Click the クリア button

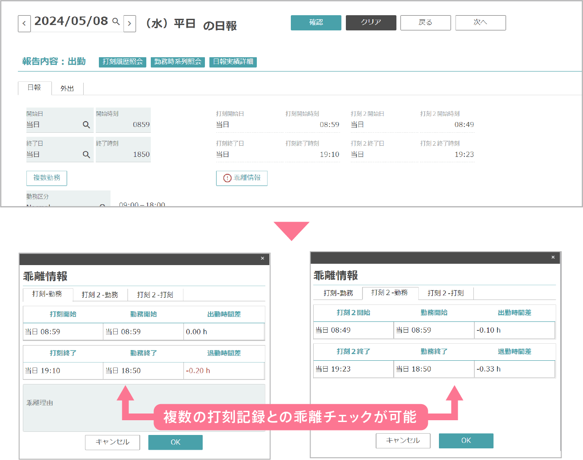tap(371, 23)
